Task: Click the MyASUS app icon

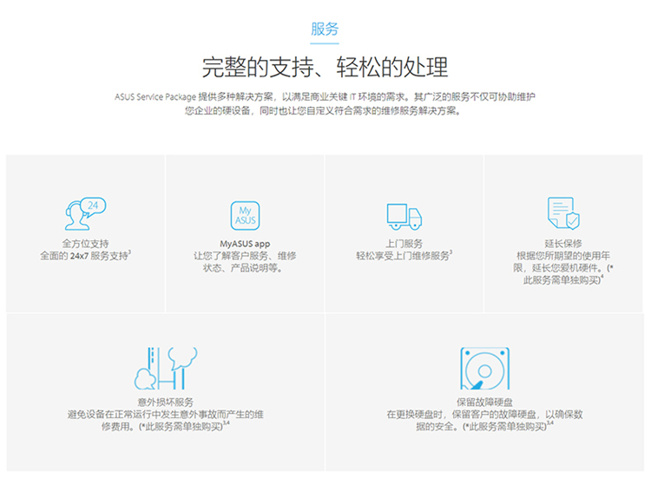Action: tap(245, 215)
